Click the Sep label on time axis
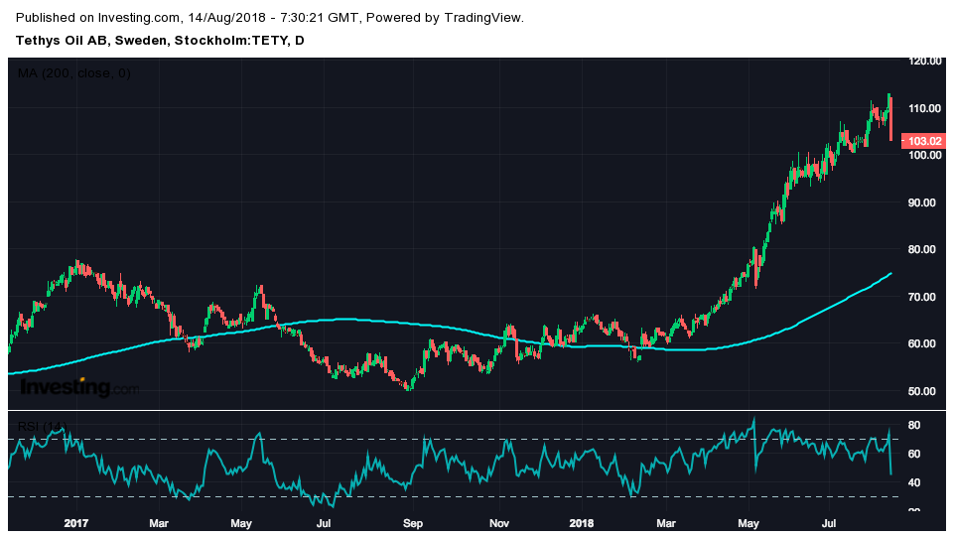 click(x=413, y=523)
